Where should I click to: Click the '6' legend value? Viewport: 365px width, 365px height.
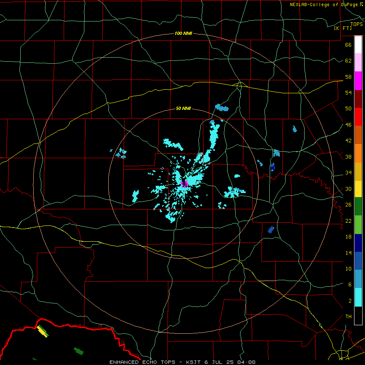coord(350,284)
